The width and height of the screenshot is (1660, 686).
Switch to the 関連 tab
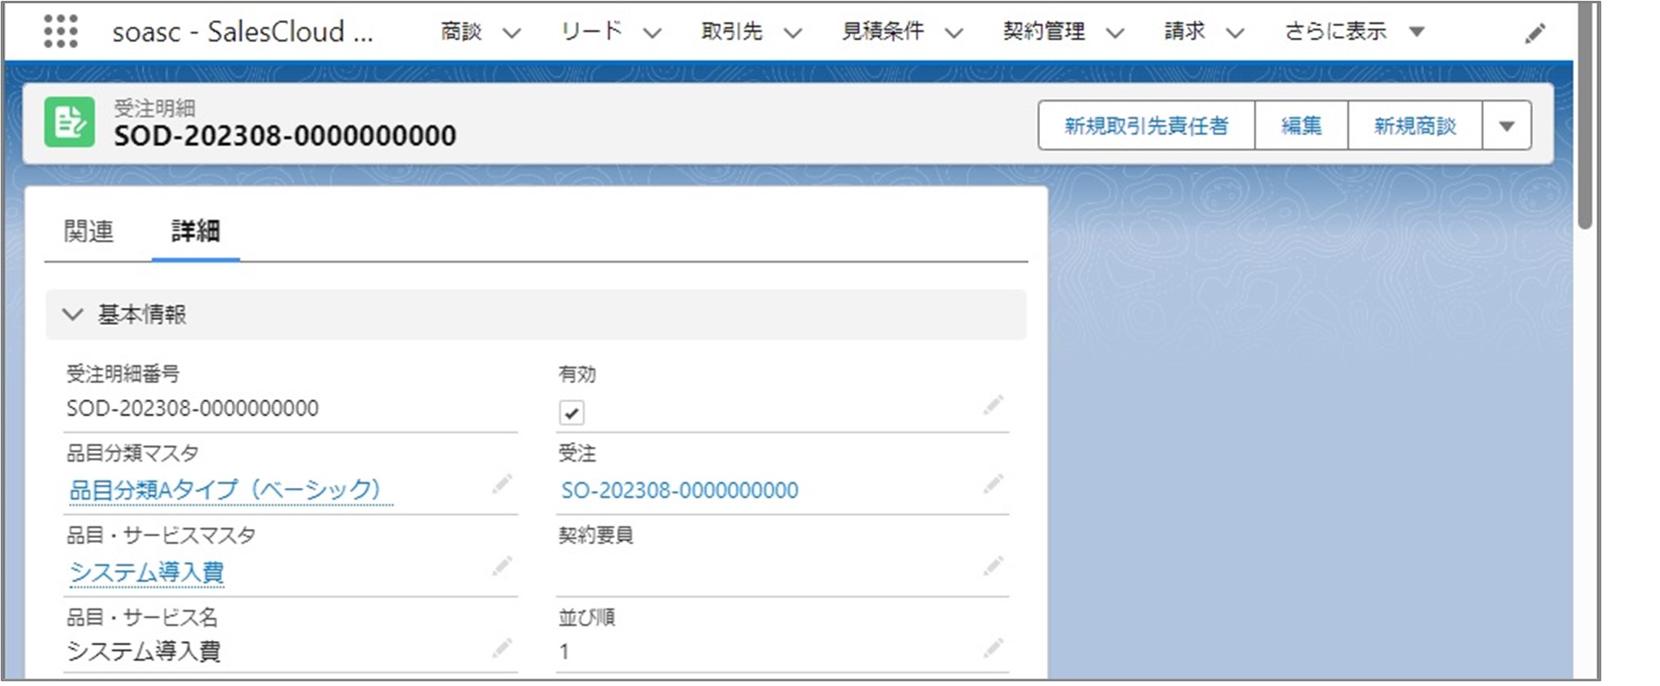click(x=88, y=232)
